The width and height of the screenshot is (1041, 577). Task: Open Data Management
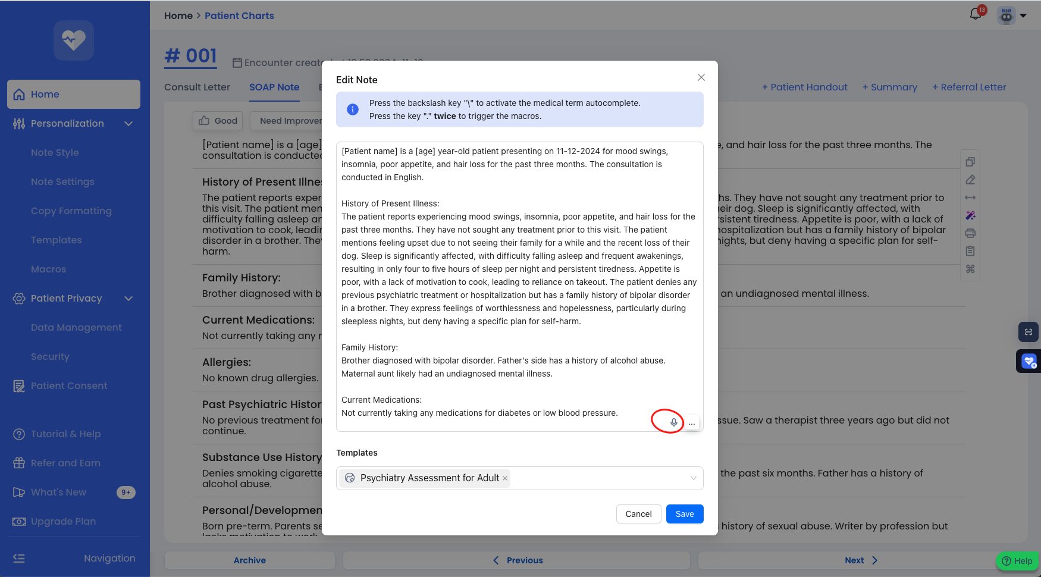click(x=76, y=328)
